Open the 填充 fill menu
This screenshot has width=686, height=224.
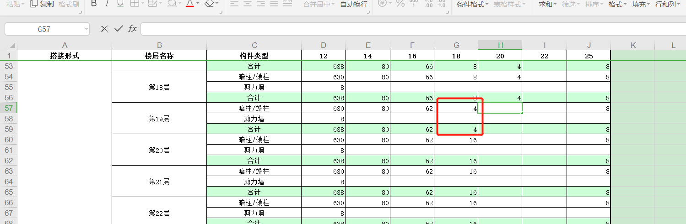coord(641,4)
